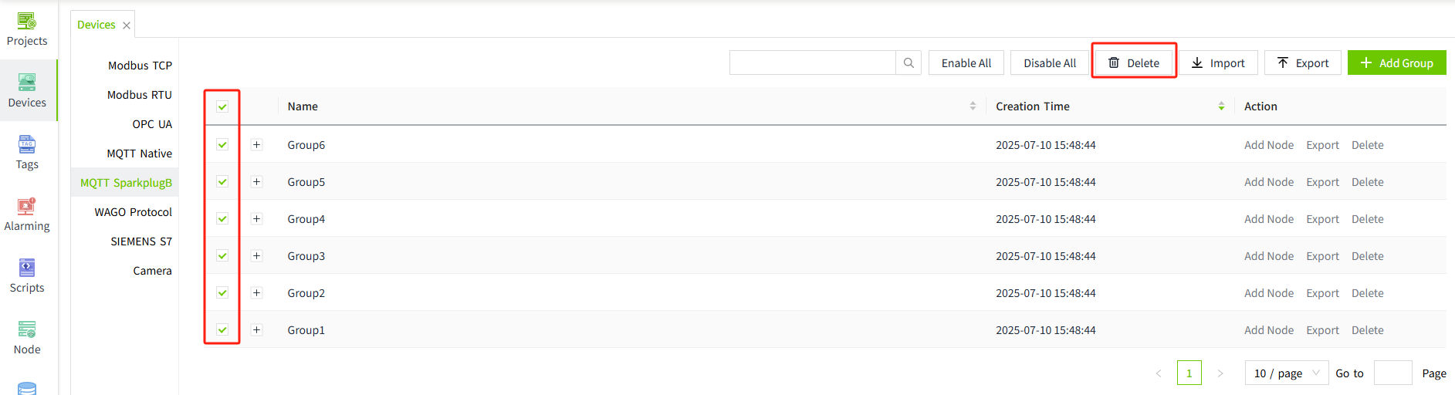Click the Add Group button

(1396, 63)
